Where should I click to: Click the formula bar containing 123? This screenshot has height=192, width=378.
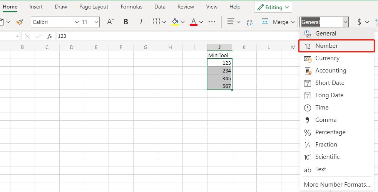point(177,36)
